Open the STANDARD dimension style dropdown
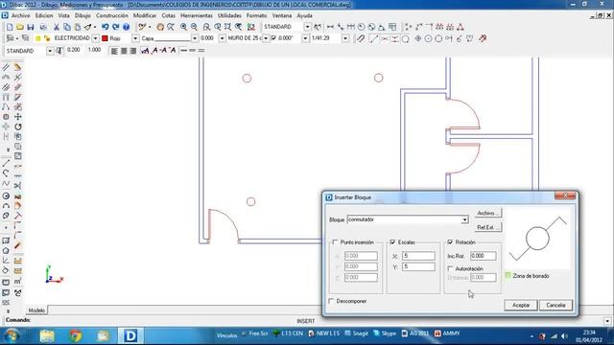The height and width of the screenshot is (345, 614). pyautogui.click(x=307, y=27)
